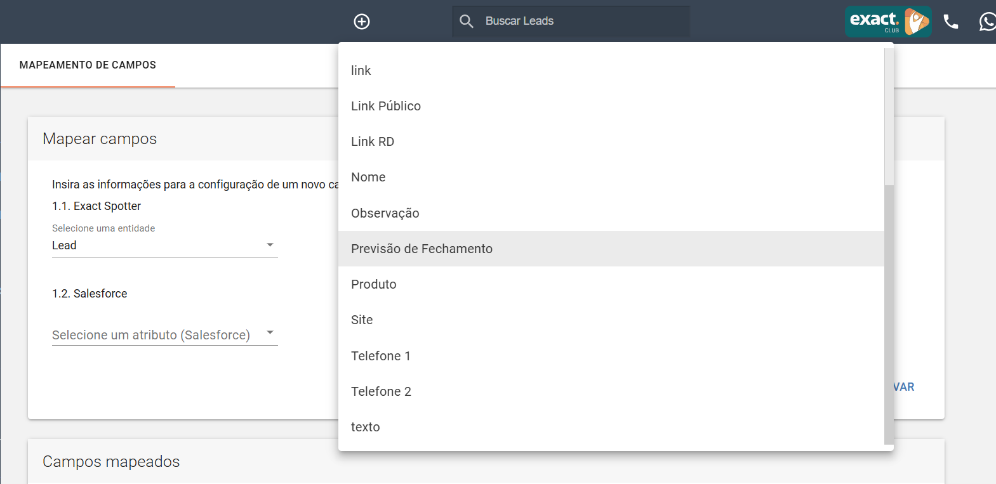This screenshot has width=996, height=484.
Task: Click the add (plus circle) icon
Action: (362, 22)
